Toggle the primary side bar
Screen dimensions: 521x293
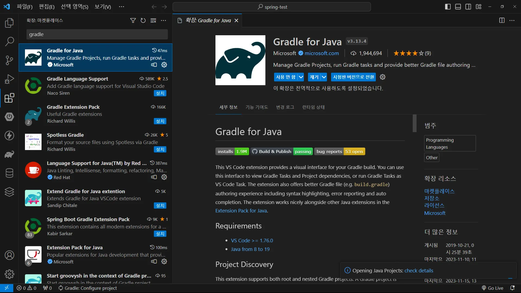[x=448, y=7]
